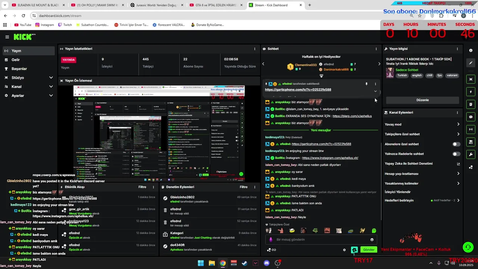Screen dimensions: 478x269
Task: Click the focus-frame icon in right sidebar
Action: 471,79
